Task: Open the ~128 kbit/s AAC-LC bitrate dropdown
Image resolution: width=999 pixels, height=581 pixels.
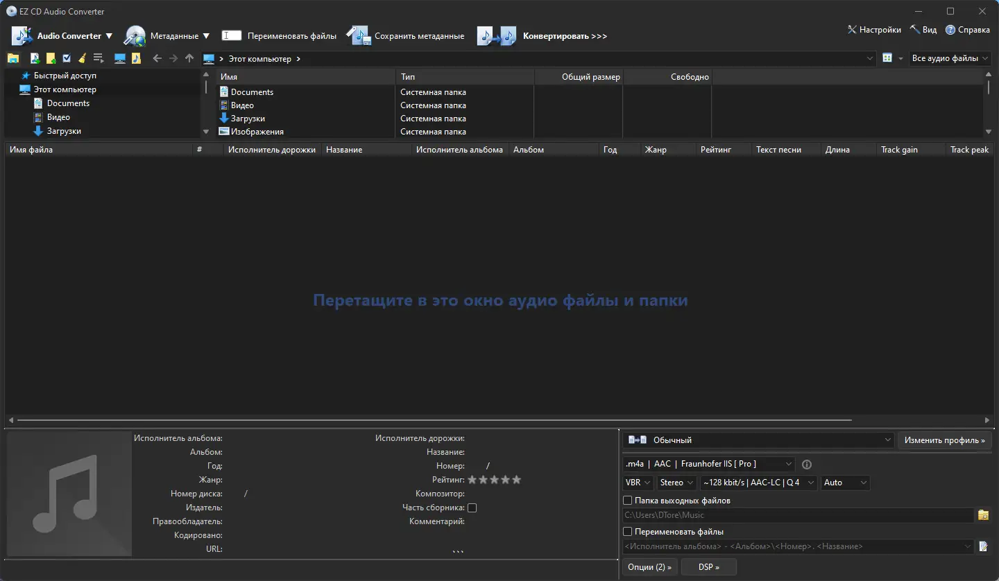Action: (x=758, y=483)
